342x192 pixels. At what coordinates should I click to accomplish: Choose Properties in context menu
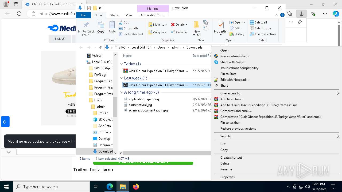coord(277,177)
